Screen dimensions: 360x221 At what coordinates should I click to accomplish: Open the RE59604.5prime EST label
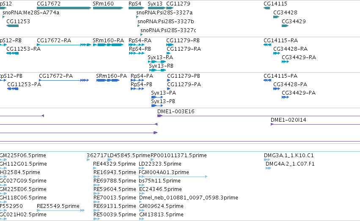(115, 189)
